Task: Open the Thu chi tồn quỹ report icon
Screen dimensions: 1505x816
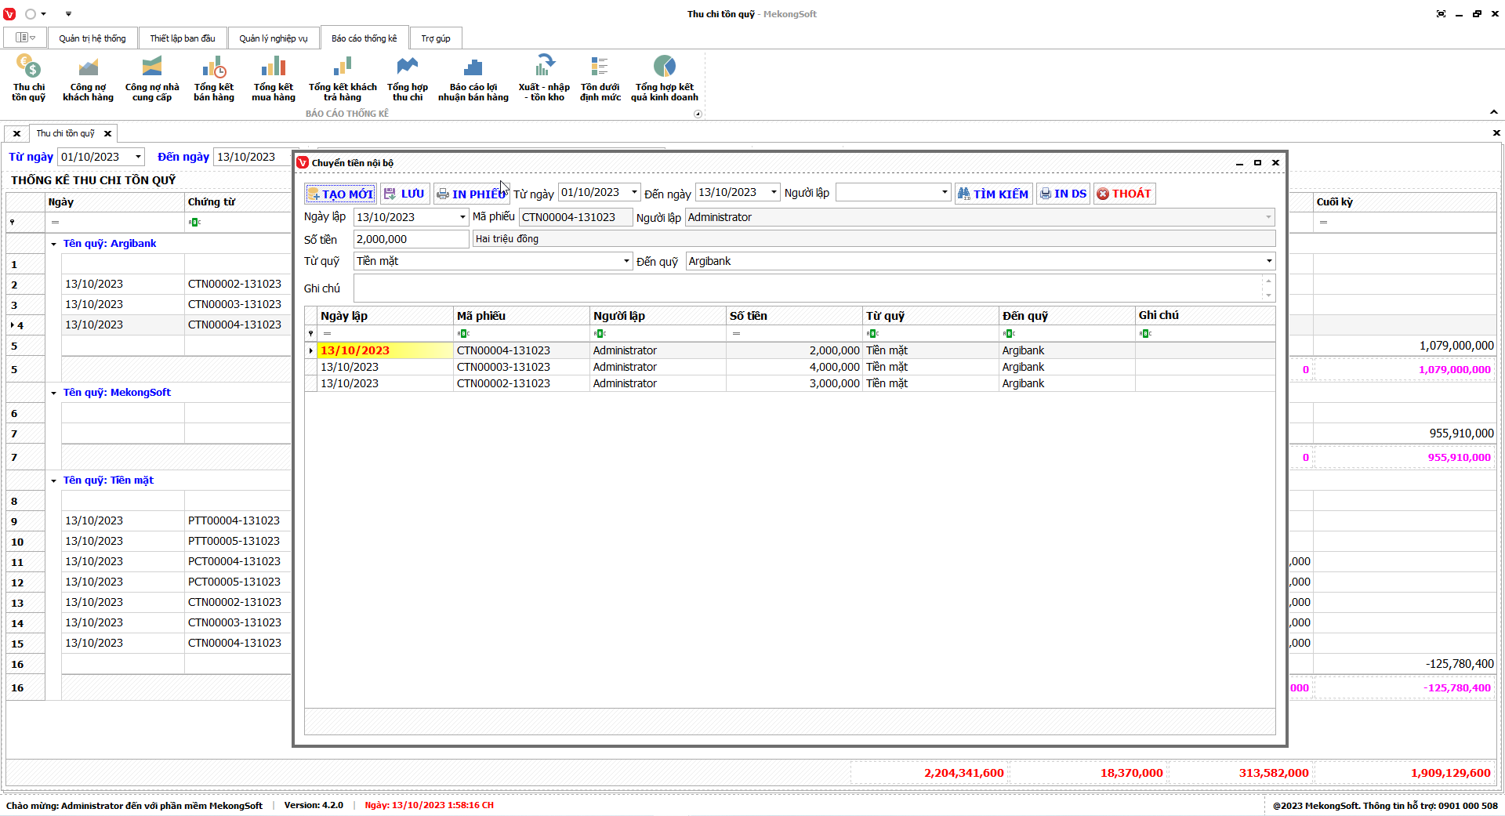Action: (28, 78)
